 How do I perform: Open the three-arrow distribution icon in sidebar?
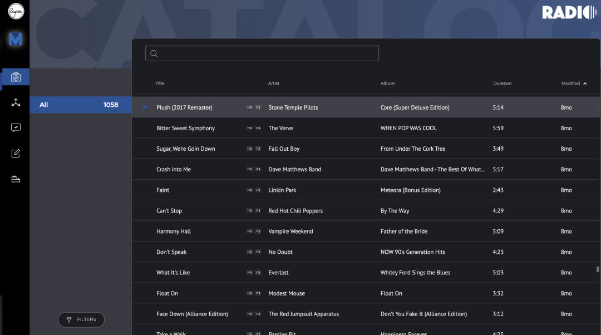coord(16,102)
